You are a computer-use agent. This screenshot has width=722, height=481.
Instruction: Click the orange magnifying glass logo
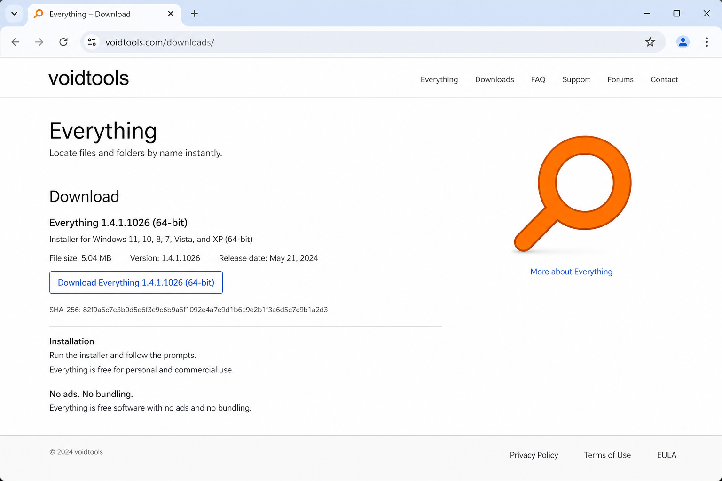[573, 194]
